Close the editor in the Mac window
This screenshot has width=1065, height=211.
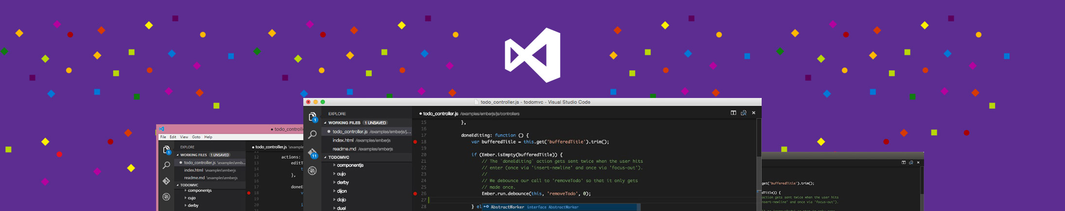click(754, 113)
